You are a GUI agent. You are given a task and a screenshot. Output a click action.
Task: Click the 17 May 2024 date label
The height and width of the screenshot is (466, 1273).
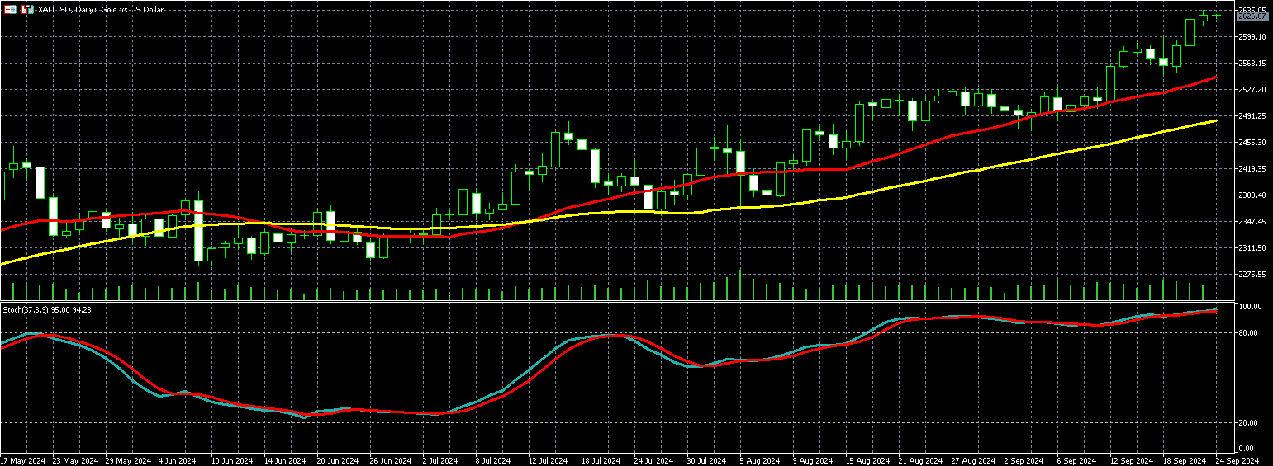point(22,459)
